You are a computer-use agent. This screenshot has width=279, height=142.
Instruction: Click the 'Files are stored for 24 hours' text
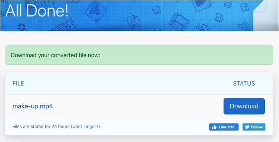[41, 127]
